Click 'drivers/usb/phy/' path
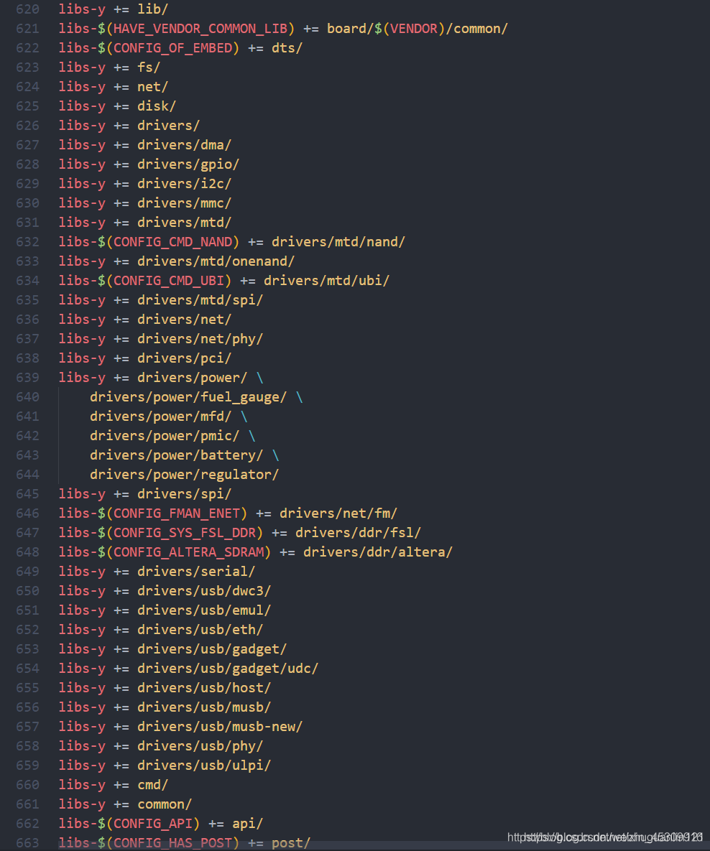710x851 pixels. 200,746
